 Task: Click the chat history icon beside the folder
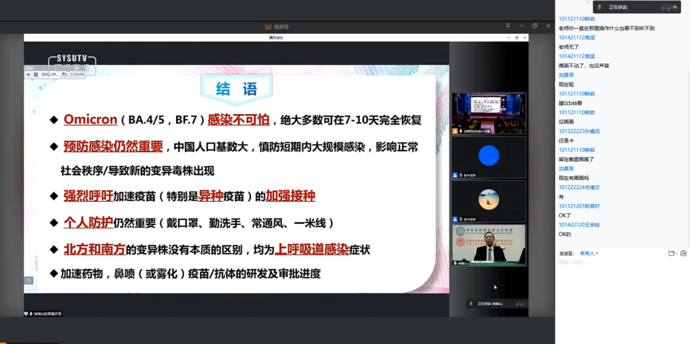(683, 253)
